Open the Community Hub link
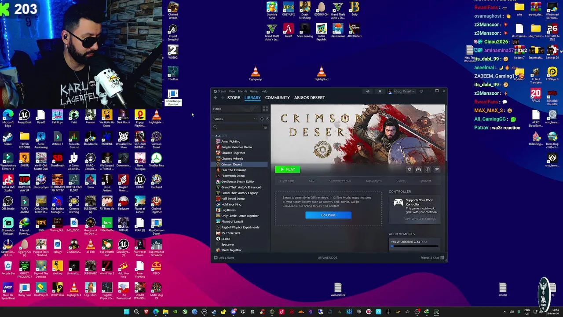Screen dimensions: 563x317 click(x=340, y=181)
